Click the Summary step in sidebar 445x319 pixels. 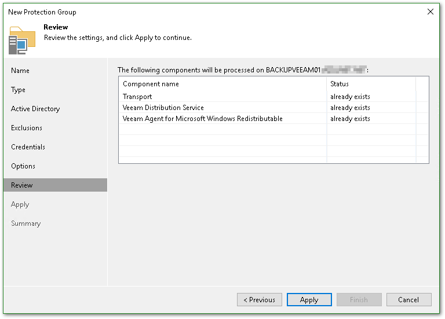[26, 223]
